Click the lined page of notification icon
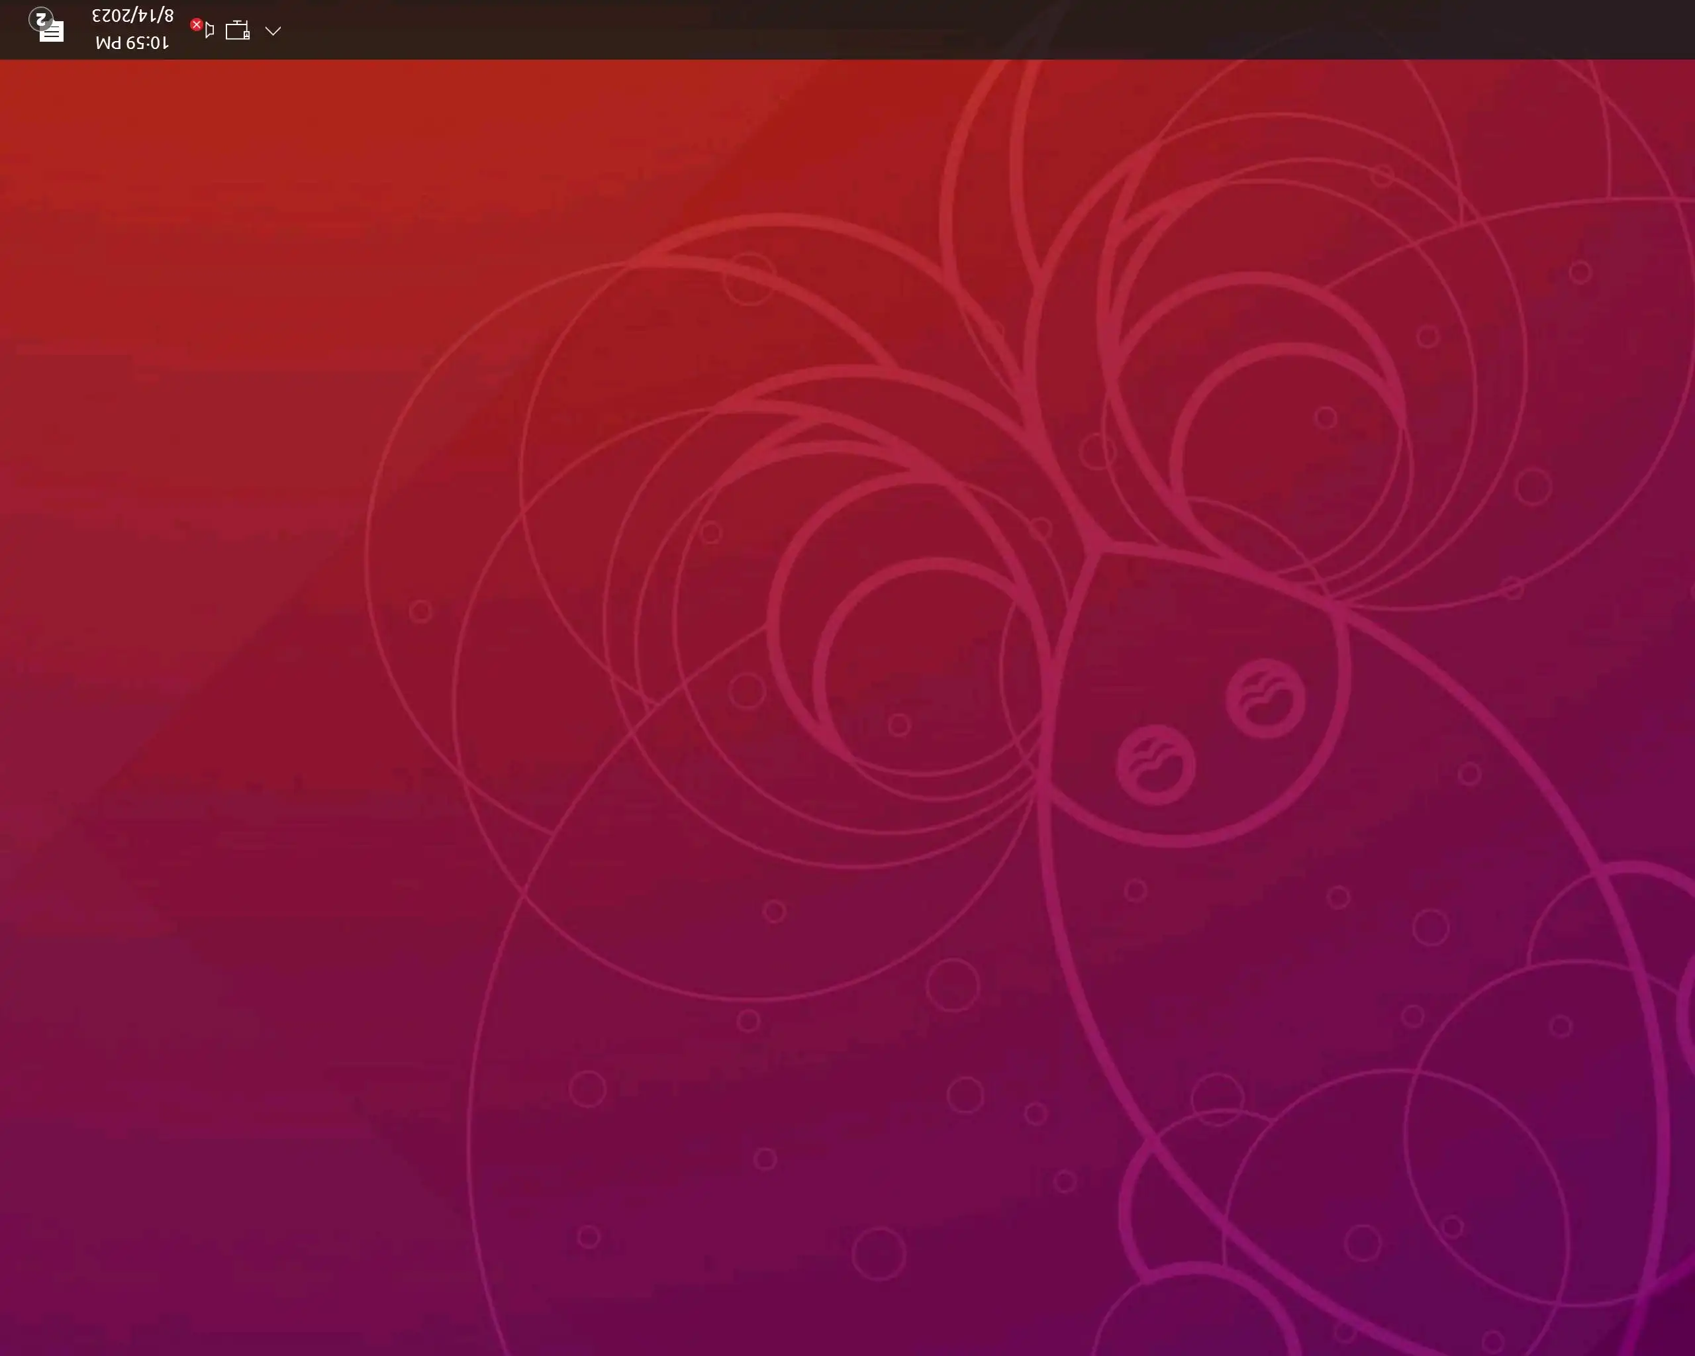 [x=54, y=33]
